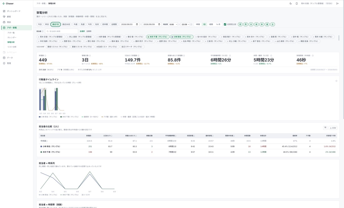Select 先月 date range preset
The image size is (344, 208).
tap(97, 24)
